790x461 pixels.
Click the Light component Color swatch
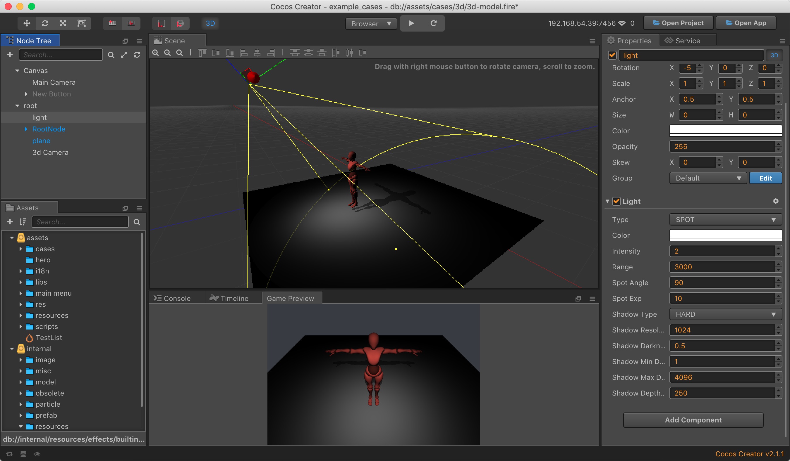point(725,235)
